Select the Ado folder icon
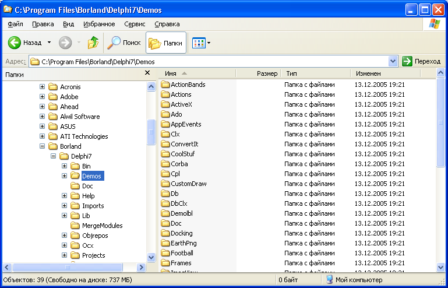448x288 pixels. pos(165,114)
